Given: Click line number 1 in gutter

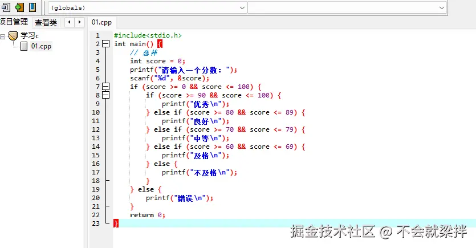Looking at the screenshot, I should (97, 35).
